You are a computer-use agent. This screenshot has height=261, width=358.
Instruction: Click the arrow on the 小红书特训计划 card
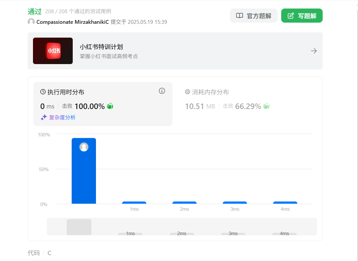314,51
